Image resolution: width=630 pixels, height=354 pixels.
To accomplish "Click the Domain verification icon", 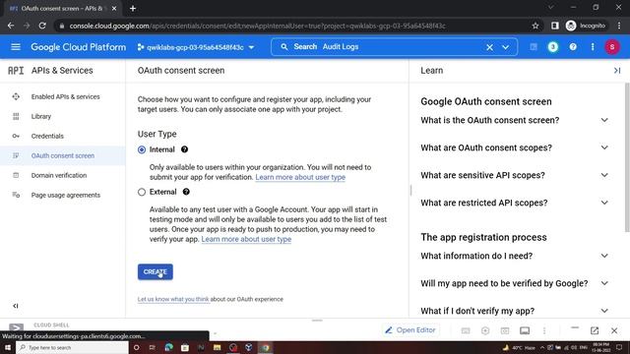I will tap(16, 175).
